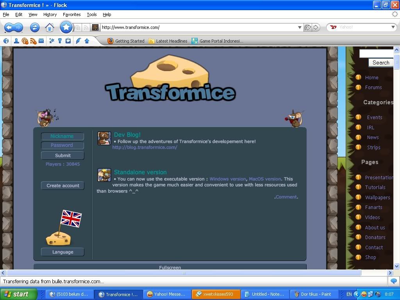
Task: Click the Create account button
Action: [x=62, y=186]
